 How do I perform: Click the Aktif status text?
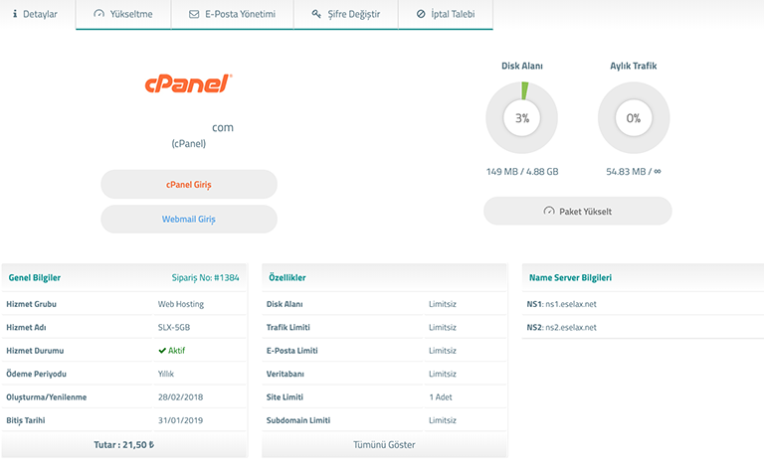click(x=176, y=351)
